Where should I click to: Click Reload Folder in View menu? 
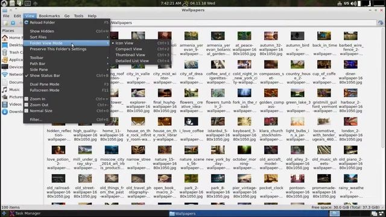(x=66, y=22)
